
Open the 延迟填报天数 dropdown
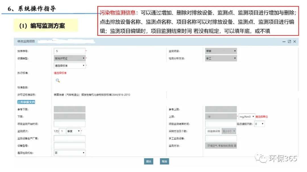259,124
